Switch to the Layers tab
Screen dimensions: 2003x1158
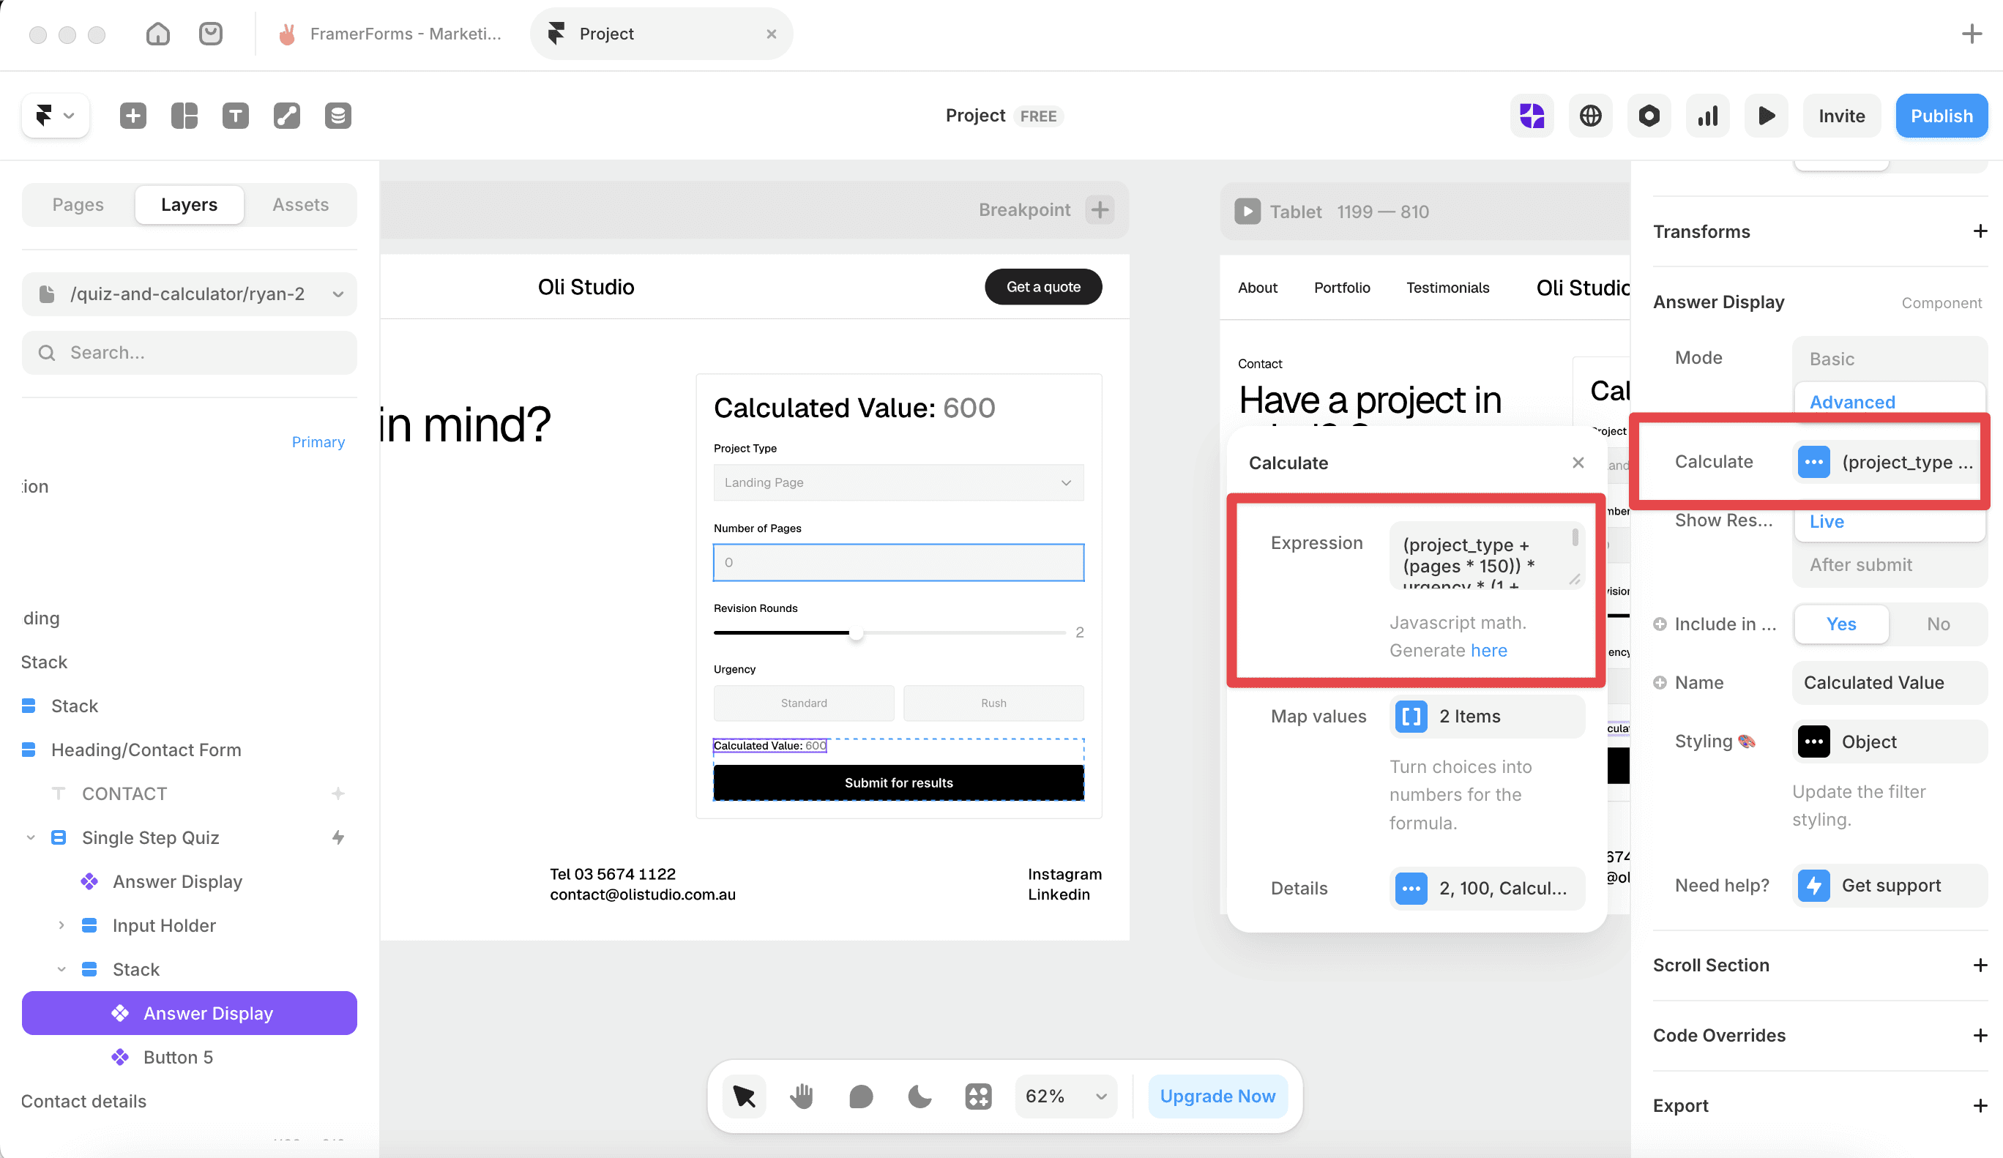point(189,204)
